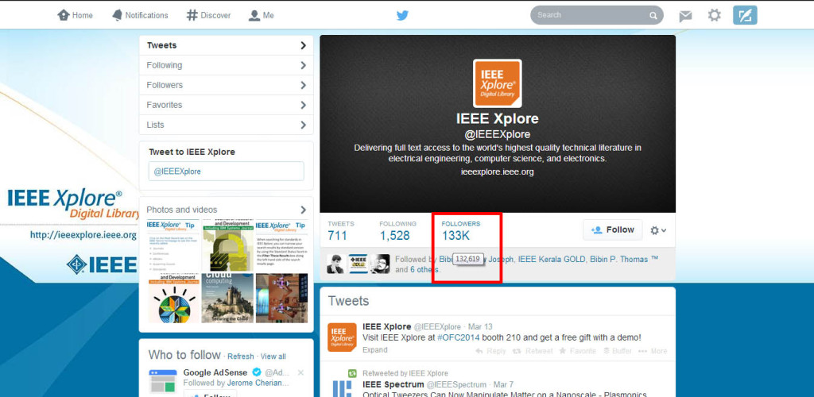The width and height of the screenshot is (814, 397).
Task: Dismiss the Google AdSense suggestion
Action: click(300, 372)
